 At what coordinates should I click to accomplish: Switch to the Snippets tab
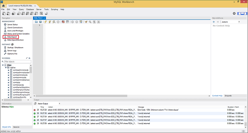(228, 96)
